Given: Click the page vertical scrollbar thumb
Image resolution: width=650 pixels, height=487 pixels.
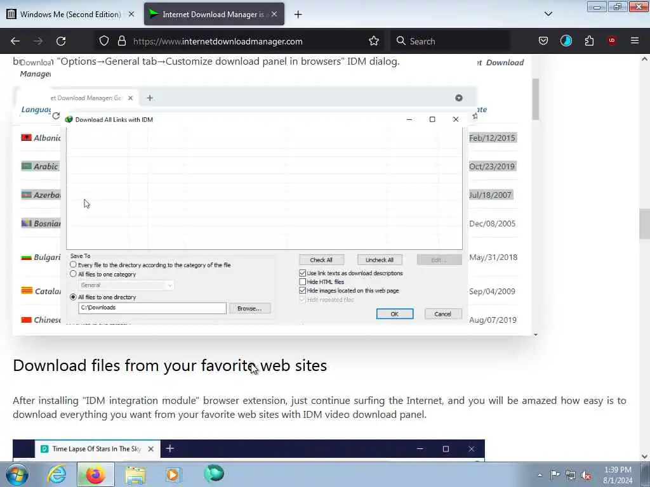Looking at the screenshot, I should pyautogui.click(x=644, y=224).
